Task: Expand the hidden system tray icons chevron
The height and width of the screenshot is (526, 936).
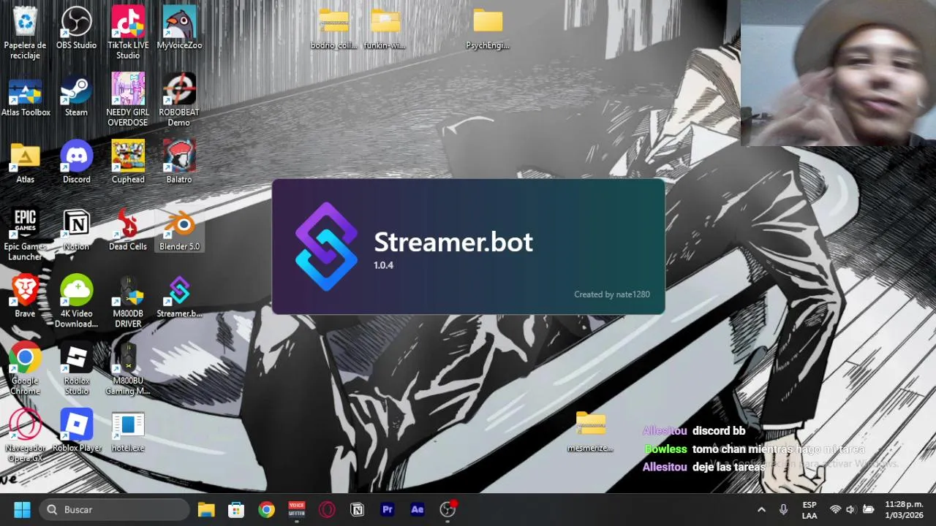Action: (761, 509)
